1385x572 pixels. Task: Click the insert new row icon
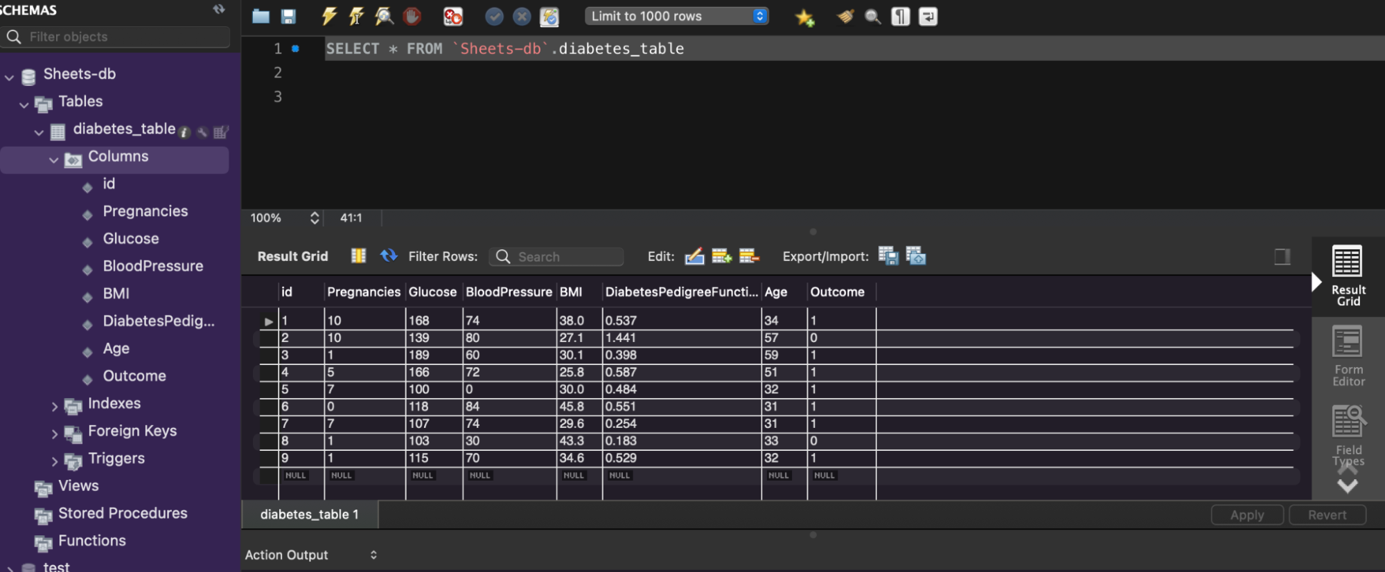(721, 256)
